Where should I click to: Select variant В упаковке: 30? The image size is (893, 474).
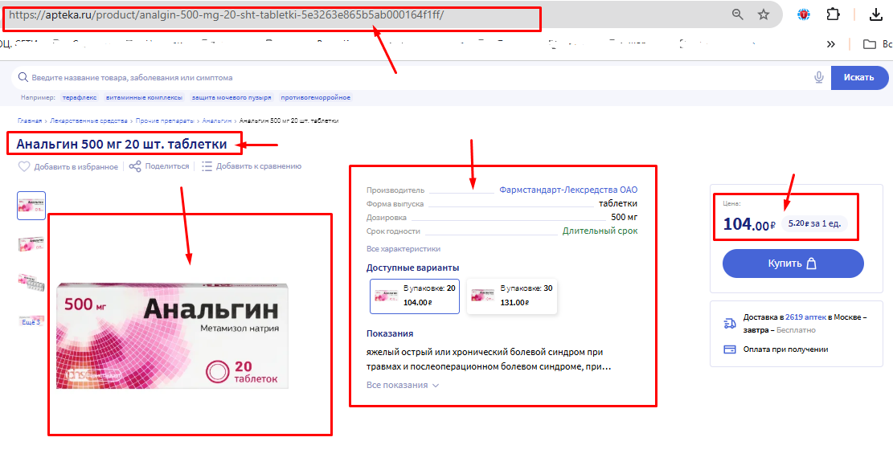point(511,296)
